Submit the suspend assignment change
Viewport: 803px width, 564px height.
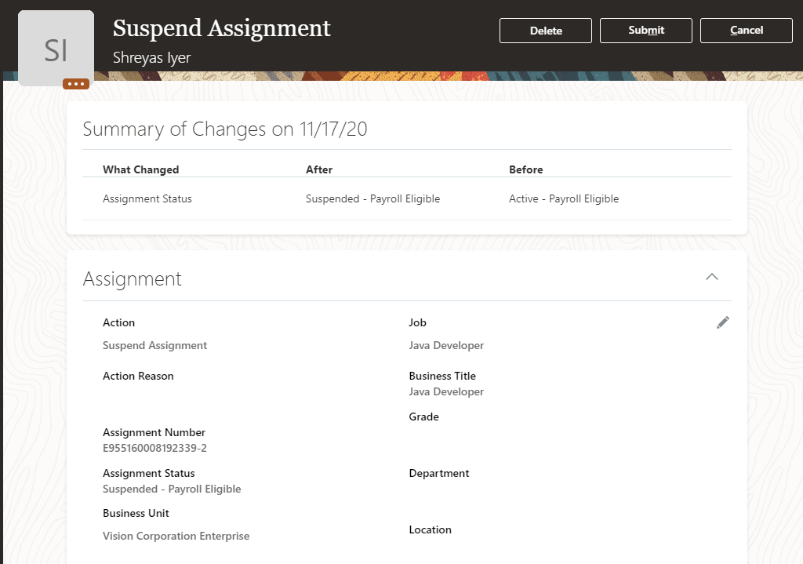[645, 30]
